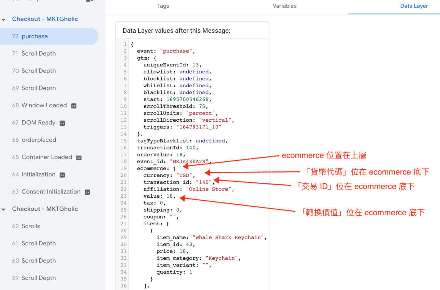
Task: Click the item_name "Whale Shark Keychain" line
Action: click(212, 238)
